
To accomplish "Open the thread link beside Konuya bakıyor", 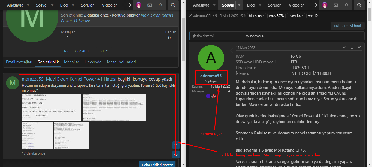I will [x=117, y=18].
